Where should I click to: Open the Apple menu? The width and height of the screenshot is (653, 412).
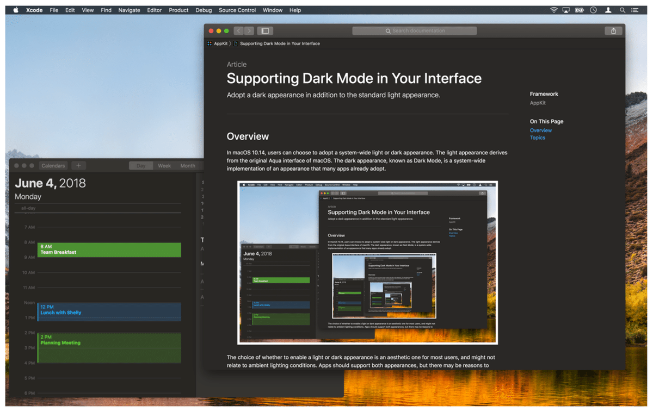[15, 10]
